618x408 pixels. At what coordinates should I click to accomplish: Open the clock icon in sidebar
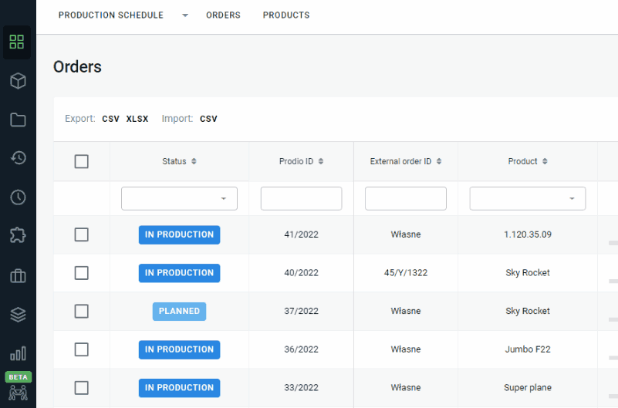pos(18,197)
